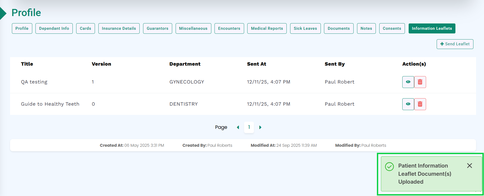Switch to the Consents tab
Image resolution: width=484 pixels, height=196 pixels.
[392, 28]
